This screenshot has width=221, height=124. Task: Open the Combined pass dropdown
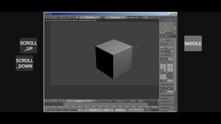[133, 101]
